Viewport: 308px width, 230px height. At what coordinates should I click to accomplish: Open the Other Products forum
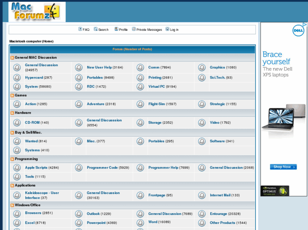pyautogui.click(x=222, y=223)
